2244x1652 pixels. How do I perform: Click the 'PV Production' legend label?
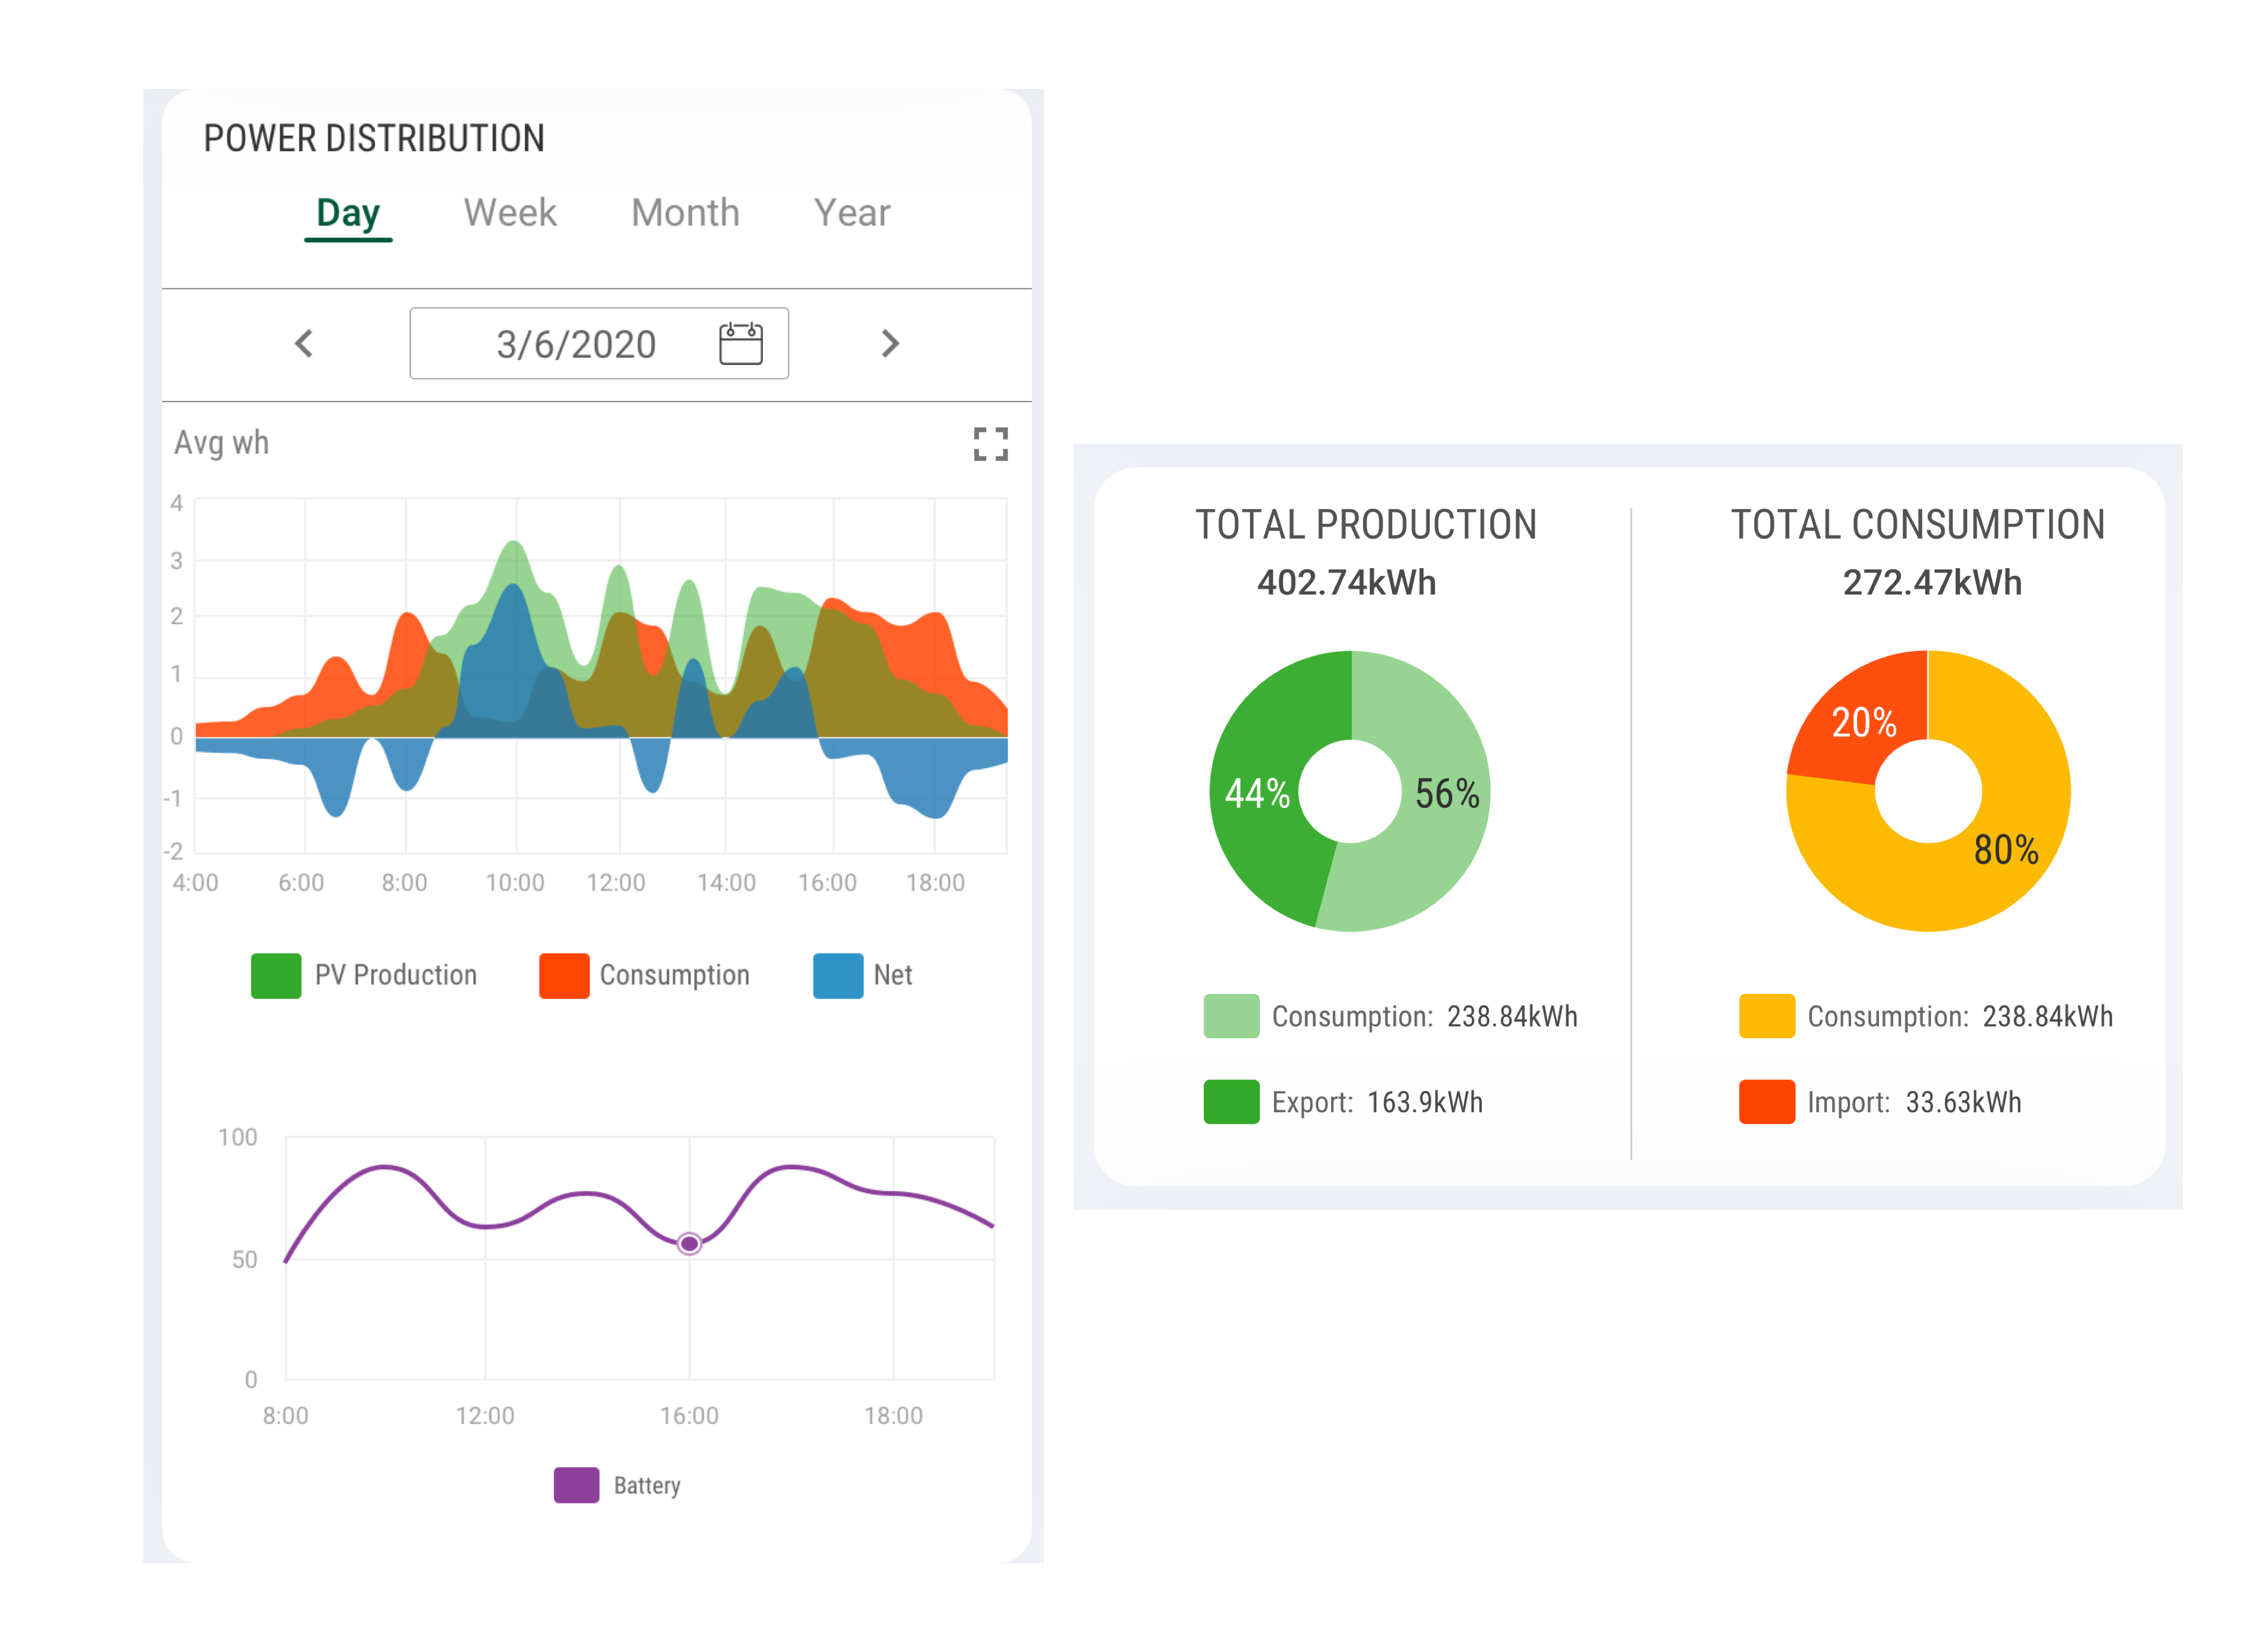pos(396,975)
